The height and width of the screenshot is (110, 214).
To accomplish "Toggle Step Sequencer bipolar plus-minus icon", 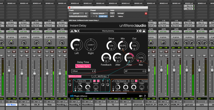I will (x=136, y=81).
